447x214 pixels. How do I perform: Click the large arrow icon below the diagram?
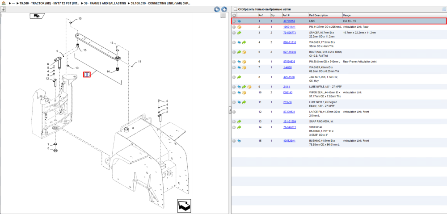pyautogui.click(x=184, y=206)
